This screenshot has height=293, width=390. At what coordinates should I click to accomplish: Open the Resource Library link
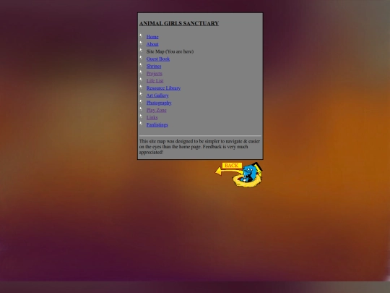(163, 88)
